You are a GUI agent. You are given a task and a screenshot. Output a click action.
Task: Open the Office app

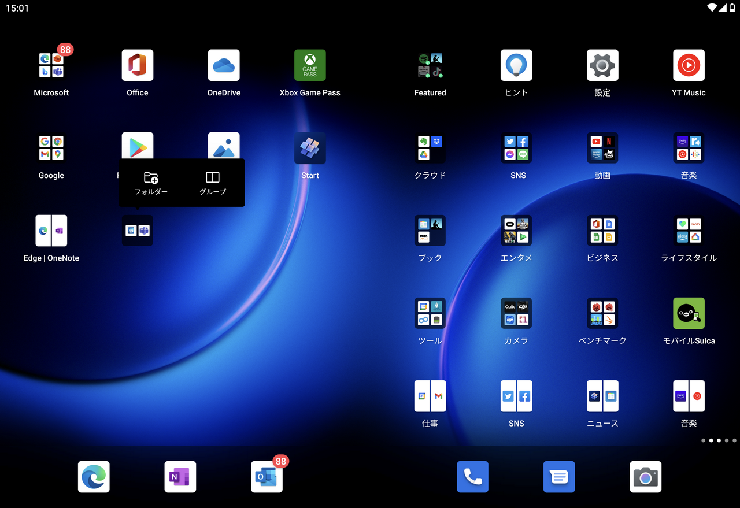point(138,65)
